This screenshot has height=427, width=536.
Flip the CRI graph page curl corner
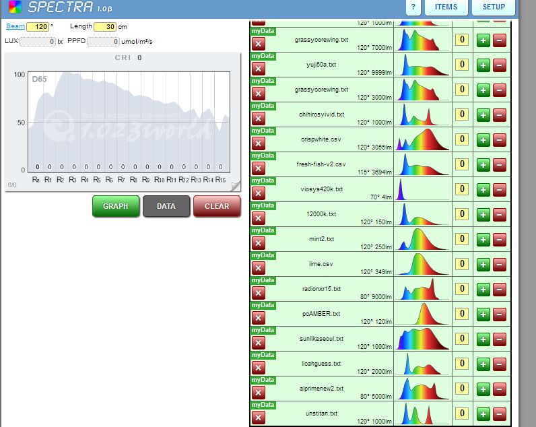pyautogui.click(x=236, y=186)
